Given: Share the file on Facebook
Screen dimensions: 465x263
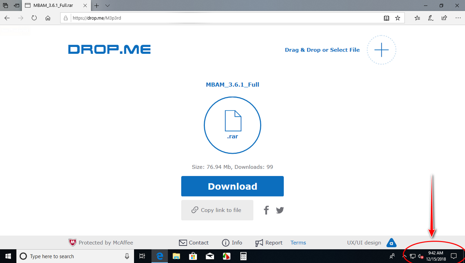Looking at the screenshot, I should click(x=266, y=210).
